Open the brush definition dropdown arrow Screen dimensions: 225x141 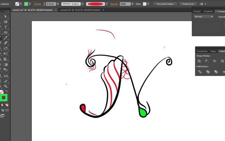click(x=107, y=4)
